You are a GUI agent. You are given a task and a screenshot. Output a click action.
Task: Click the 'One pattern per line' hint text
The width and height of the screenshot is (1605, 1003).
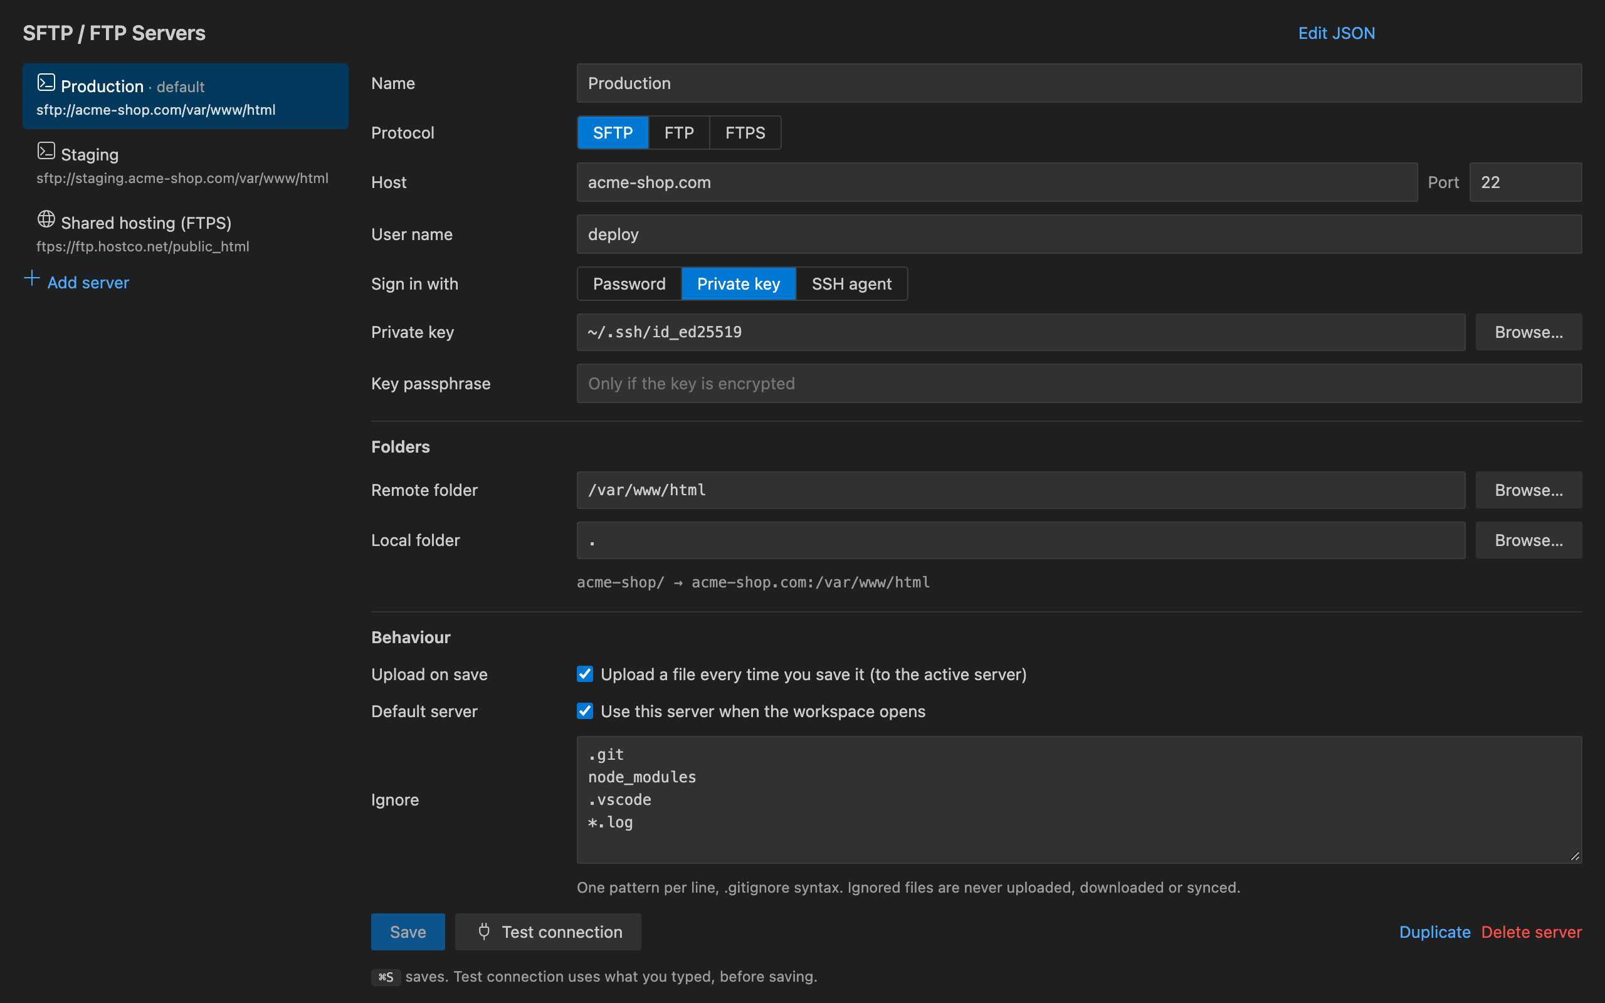click(908, 888)
